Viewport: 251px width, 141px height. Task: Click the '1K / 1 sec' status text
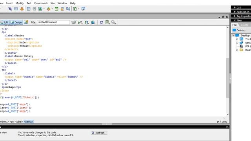point(222,122)
